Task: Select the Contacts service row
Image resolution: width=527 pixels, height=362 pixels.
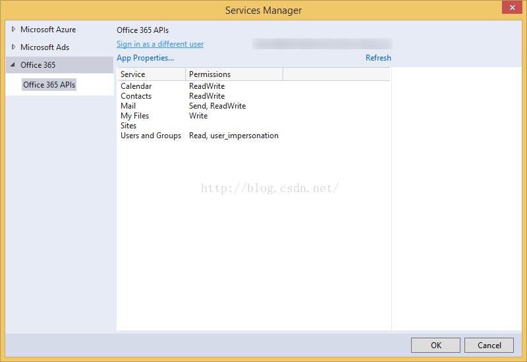Action: click(254, 96)
